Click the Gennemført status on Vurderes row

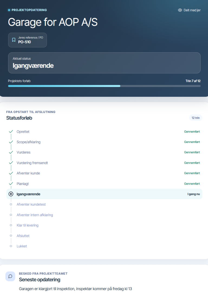[192, 152]
